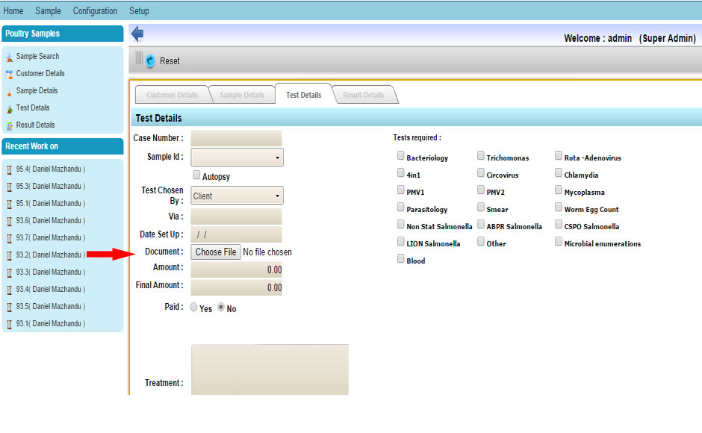This screenshot has height=433, width=702.
Task: Open the Sample Id dropdown
Action: pyautogui.click(x=237, y=158)
